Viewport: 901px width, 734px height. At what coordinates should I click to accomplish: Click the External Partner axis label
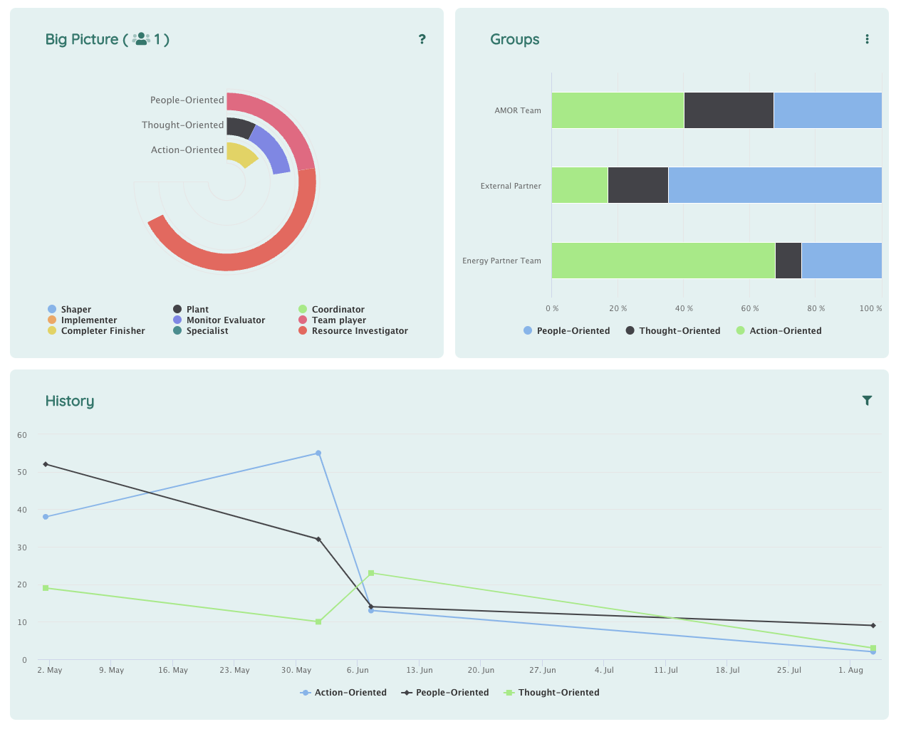pos(511,186)
